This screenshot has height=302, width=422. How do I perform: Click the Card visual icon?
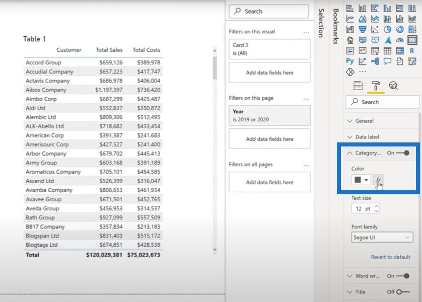[x=412, y=40]
